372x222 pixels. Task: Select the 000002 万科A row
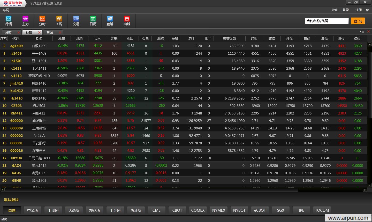pos(184,136)
